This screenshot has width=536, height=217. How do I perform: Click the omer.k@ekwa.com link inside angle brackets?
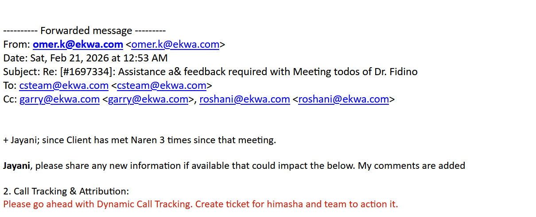click(175, 44)
